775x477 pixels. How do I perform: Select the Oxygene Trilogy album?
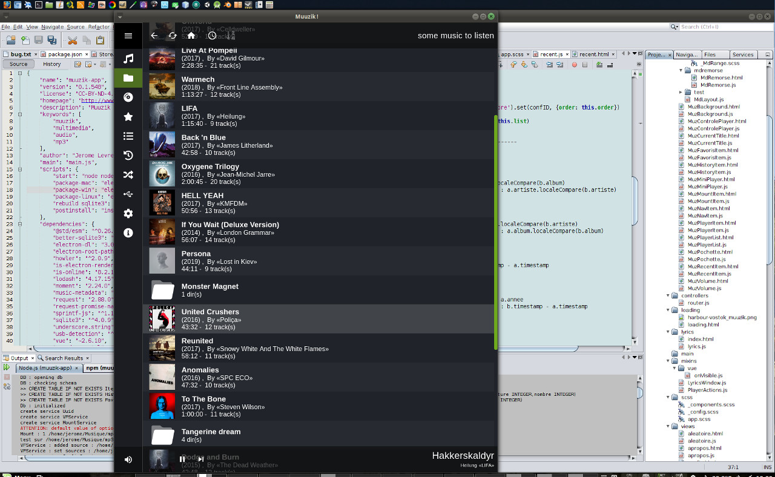point(320,174)
